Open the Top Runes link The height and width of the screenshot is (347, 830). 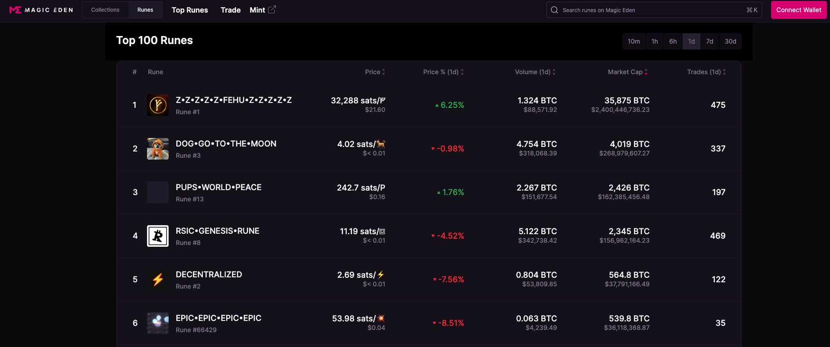190,10
